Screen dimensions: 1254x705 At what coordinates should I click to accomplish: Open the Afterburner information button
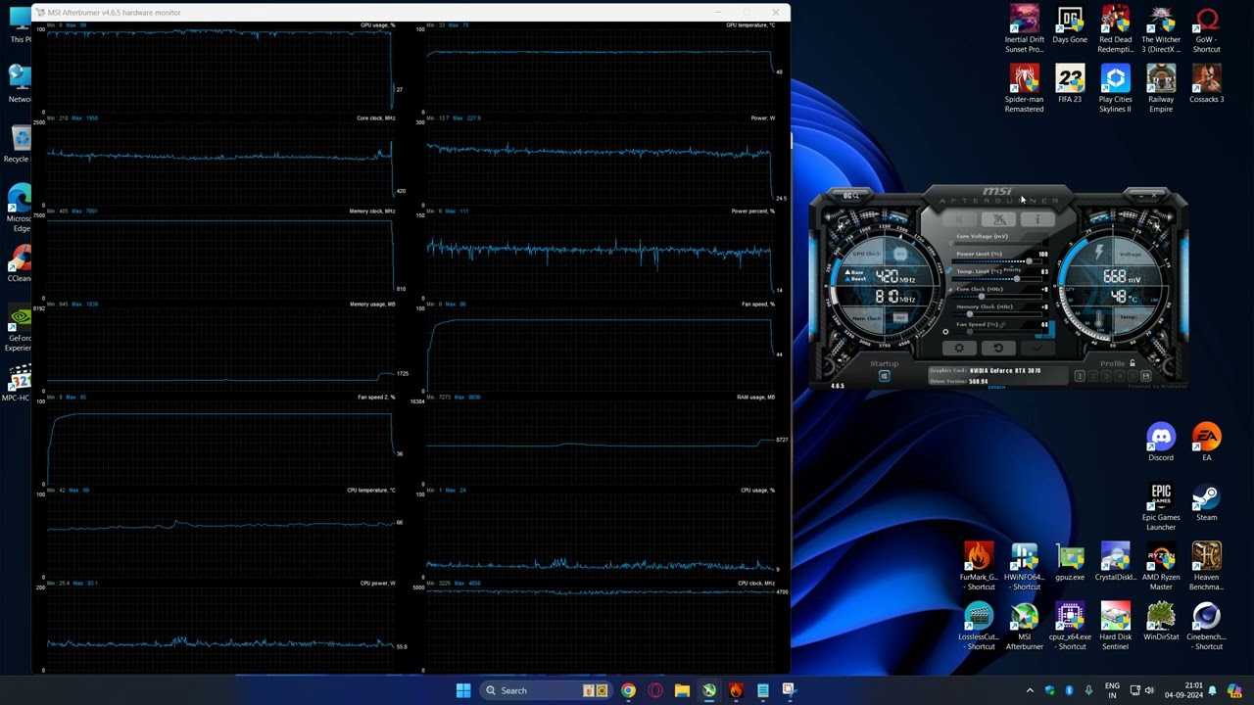click(1037, 219)
